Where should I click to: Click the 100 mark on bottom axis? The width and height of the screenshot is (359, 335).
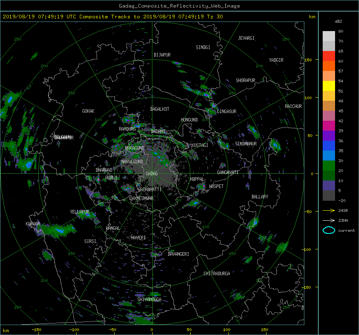(227, 330)
